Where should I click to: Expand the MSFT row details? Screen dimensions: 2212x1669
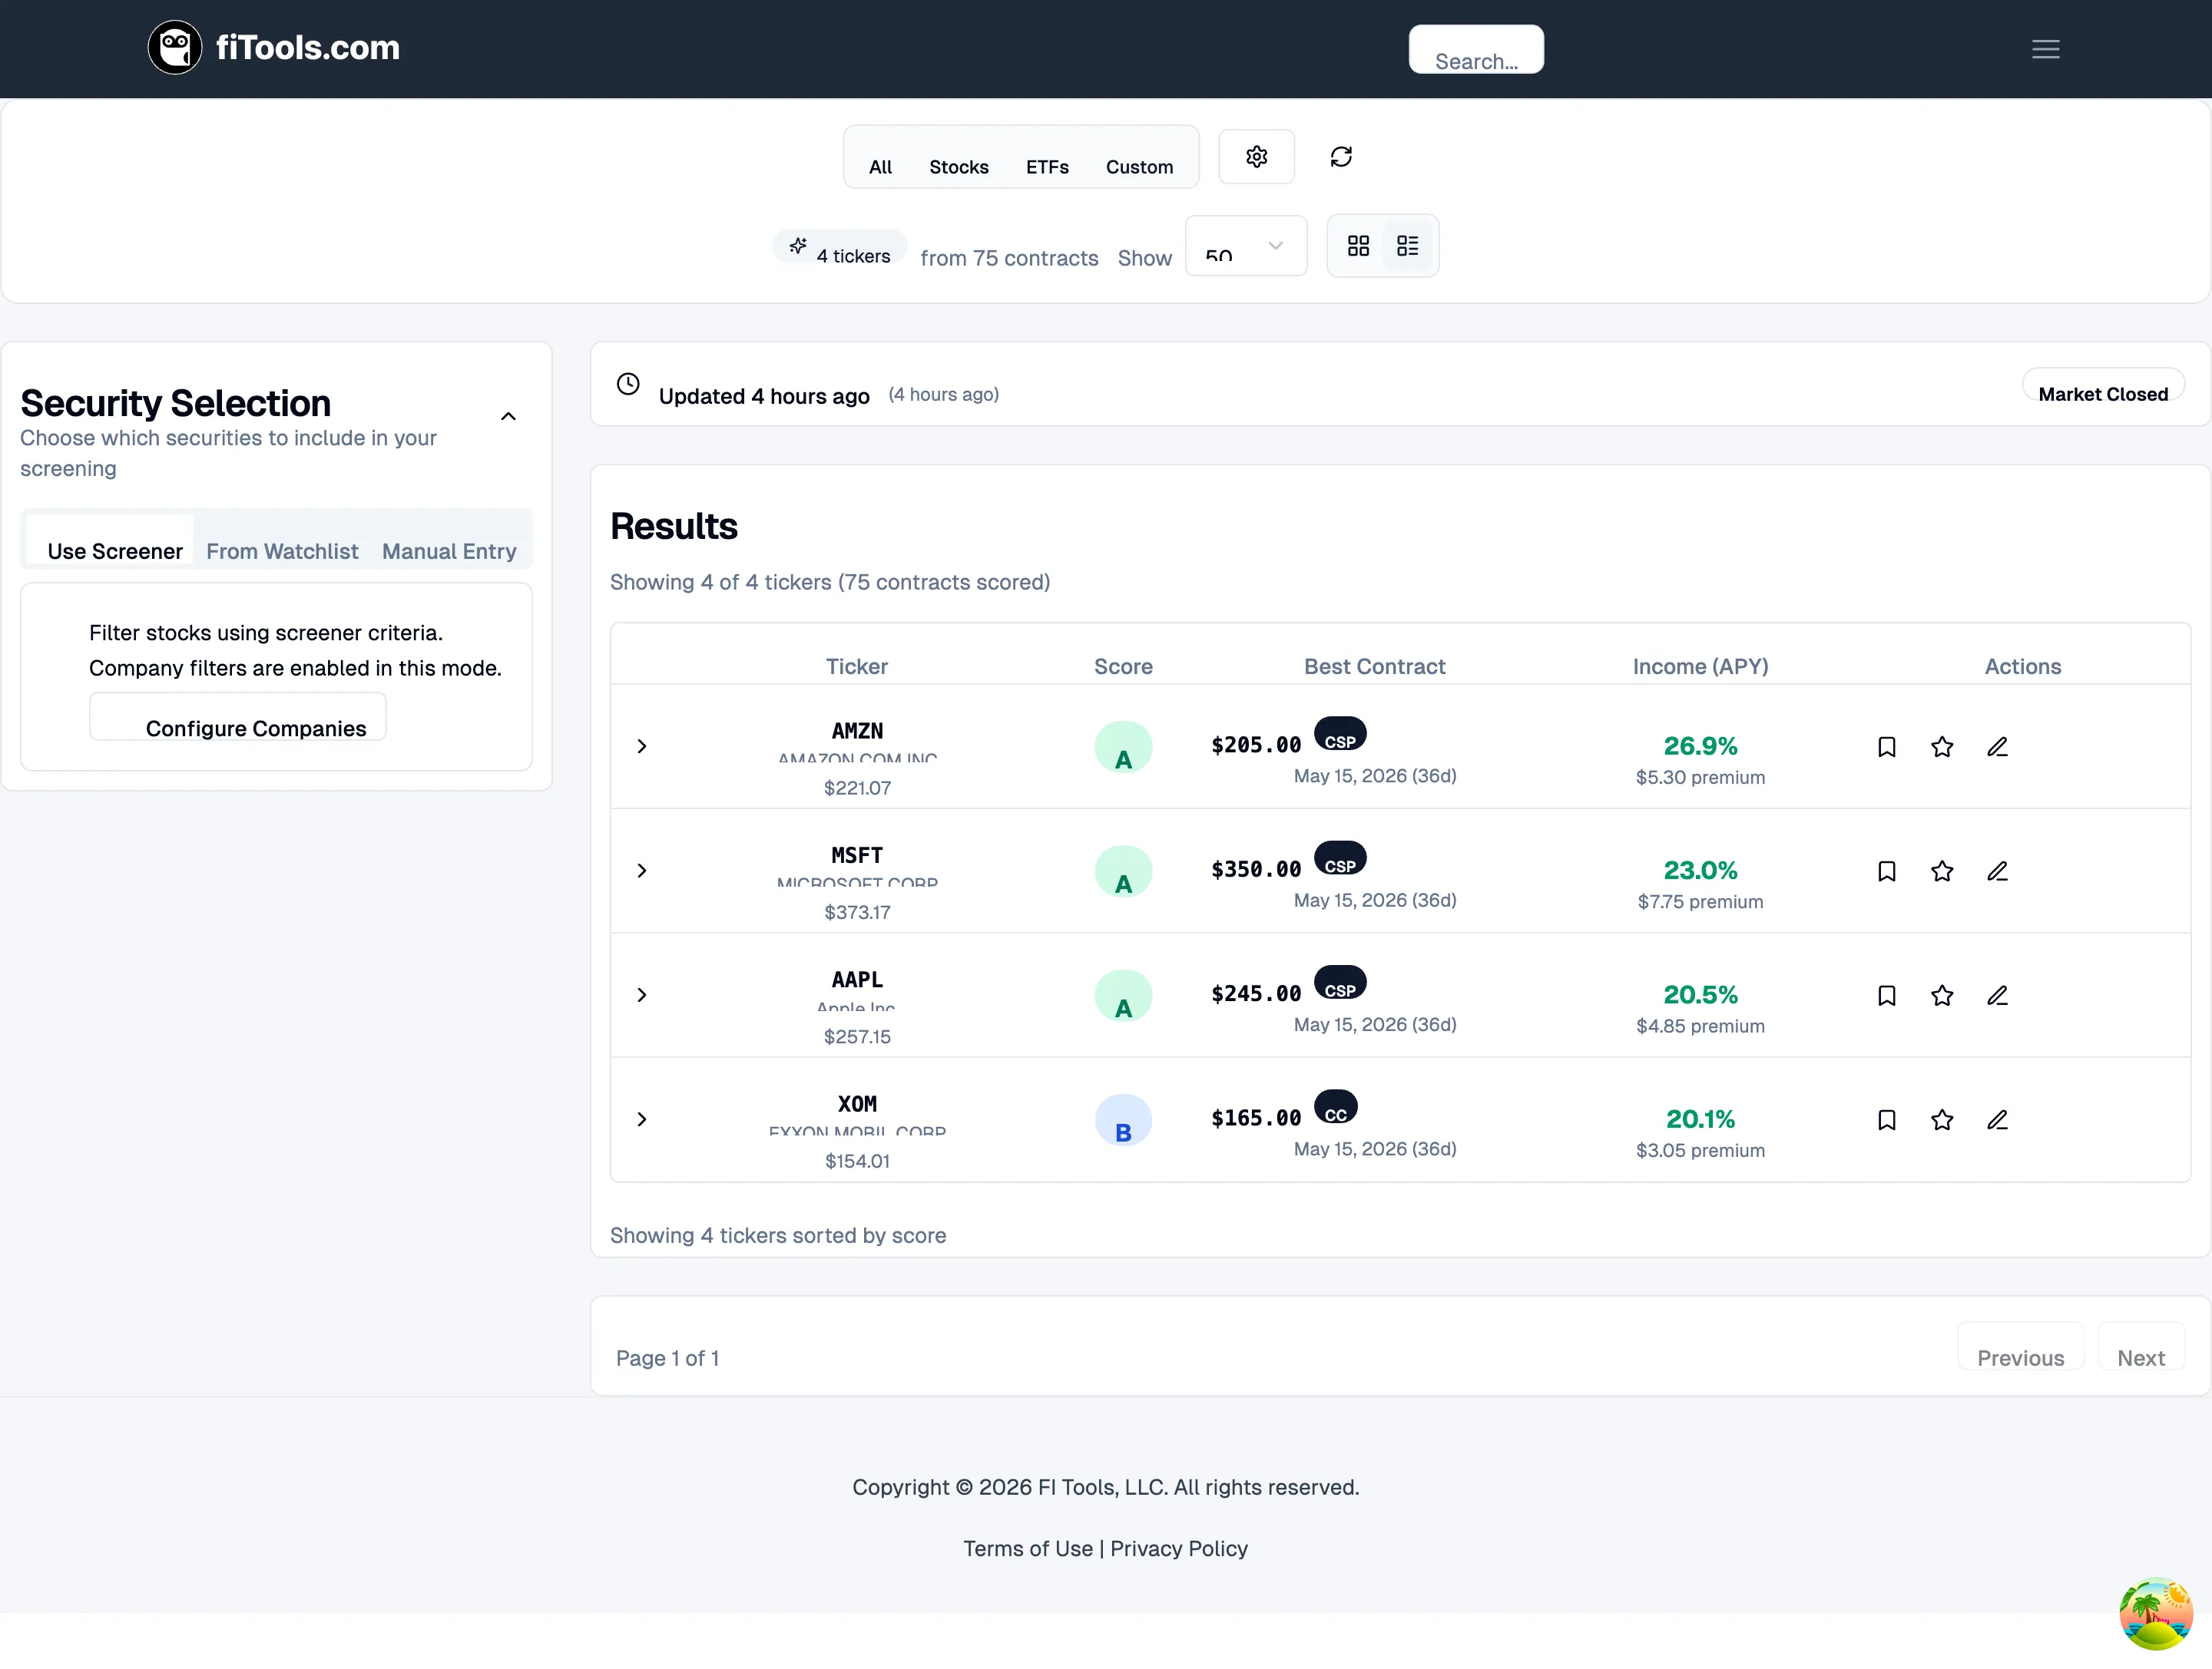(x=642, y=871)
